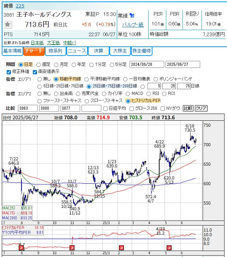
Task: Toggle the 高安値表示 checkbox
Action: tap(35, 72)
